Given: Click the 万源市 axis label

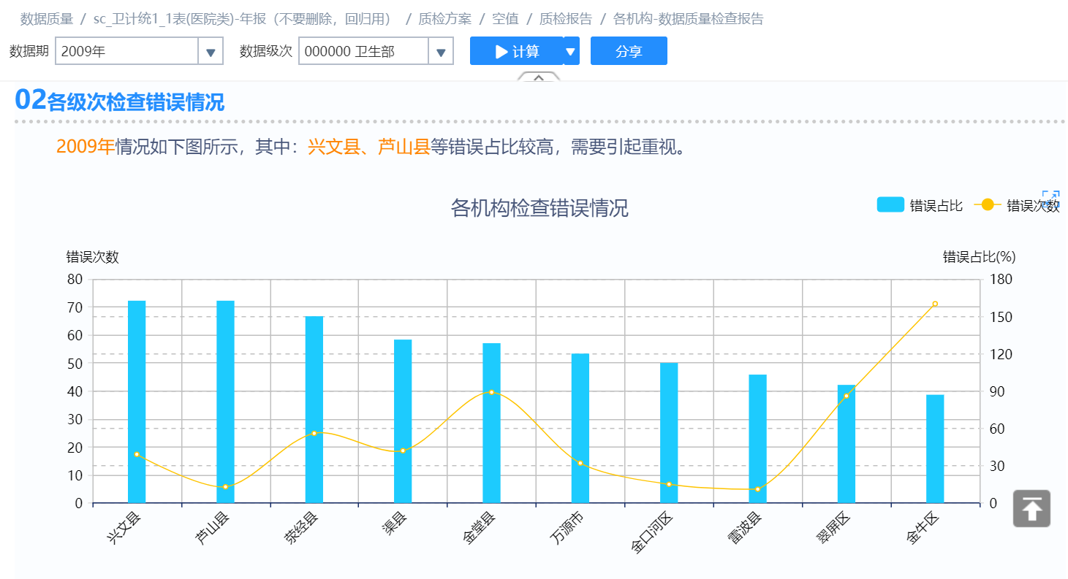Looking at the screenshot, I should [568, 528].
